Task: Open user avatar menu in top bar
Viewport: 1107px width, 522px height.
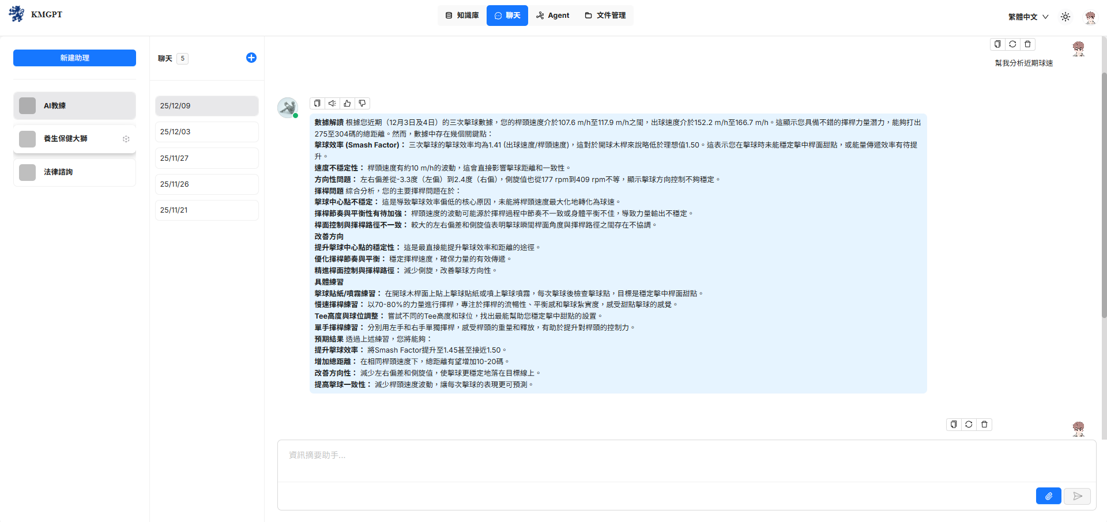Action: point(1090,17)
